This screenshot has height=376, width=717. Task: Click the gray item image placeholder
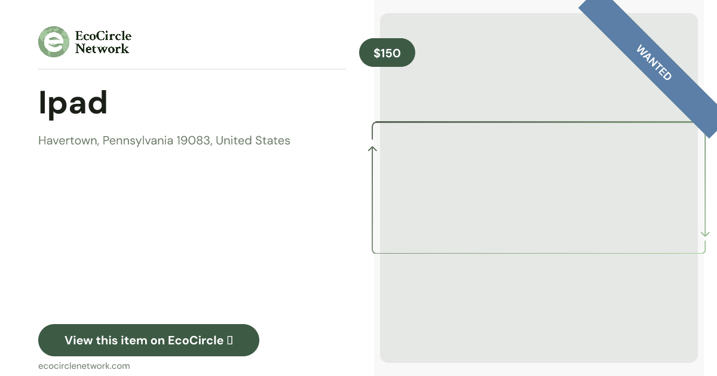(x=539, y=188)
